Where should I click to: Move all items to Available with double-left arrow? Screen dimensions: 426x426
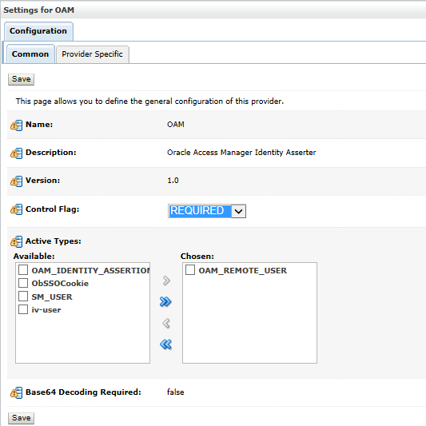point(165,344)
